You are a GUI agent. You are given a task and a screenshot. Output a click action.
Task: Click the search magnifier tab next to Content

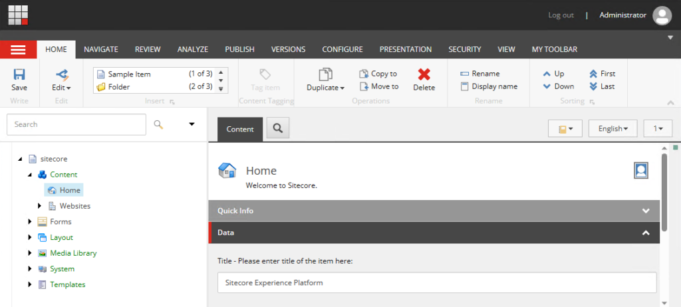pyautogui.click(x=278, y=128)
